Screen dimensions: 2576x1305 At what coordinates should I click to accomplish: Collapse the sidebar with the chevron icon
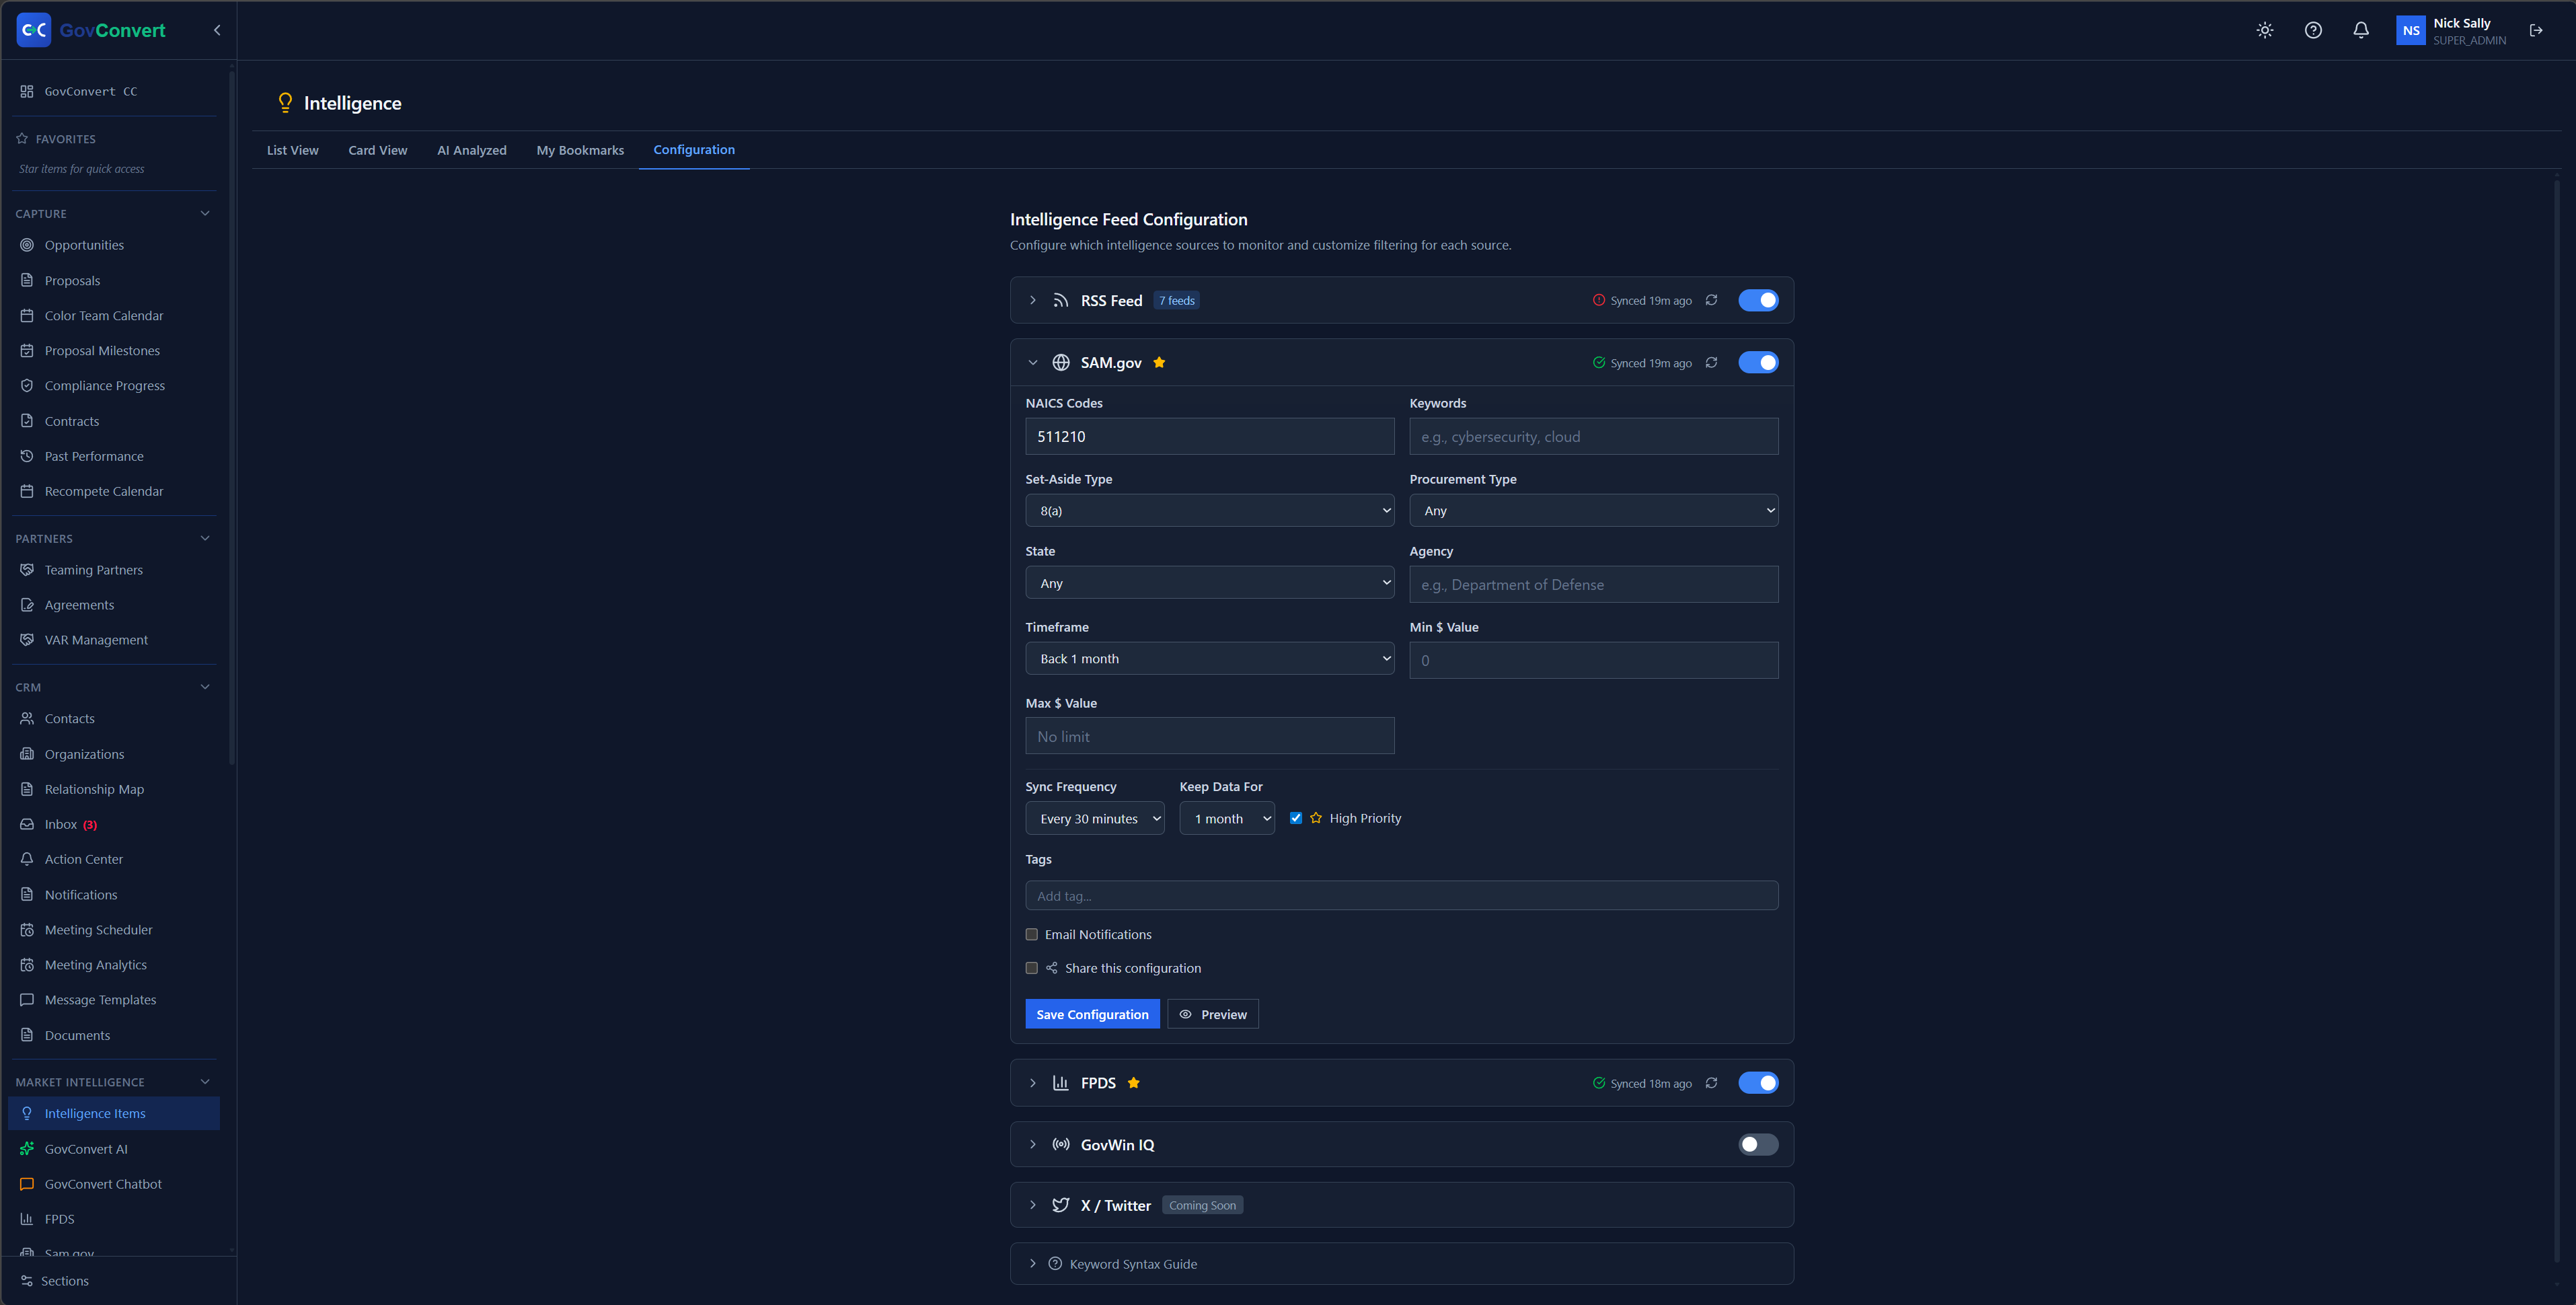[217, 30]
